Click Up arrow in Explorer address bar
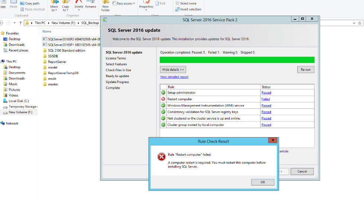The width and height of the screenshot is (364, 200). (x=20, y=23)
